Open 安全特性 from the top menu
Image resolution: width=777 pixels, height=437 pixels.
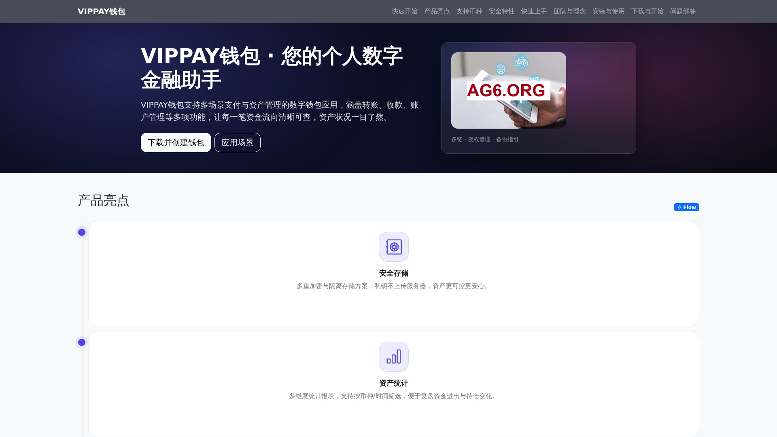501,11
